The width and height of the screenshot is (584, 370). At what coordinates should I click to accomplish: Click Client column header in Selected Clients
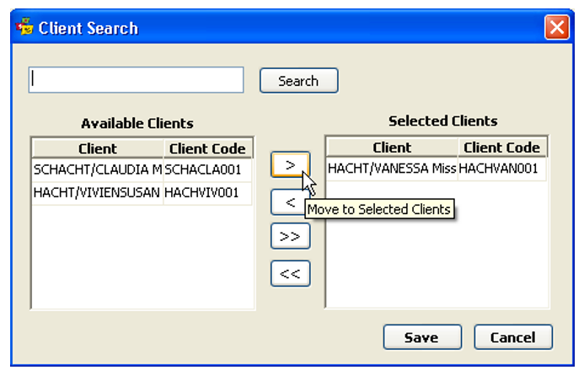click(392, 147)
